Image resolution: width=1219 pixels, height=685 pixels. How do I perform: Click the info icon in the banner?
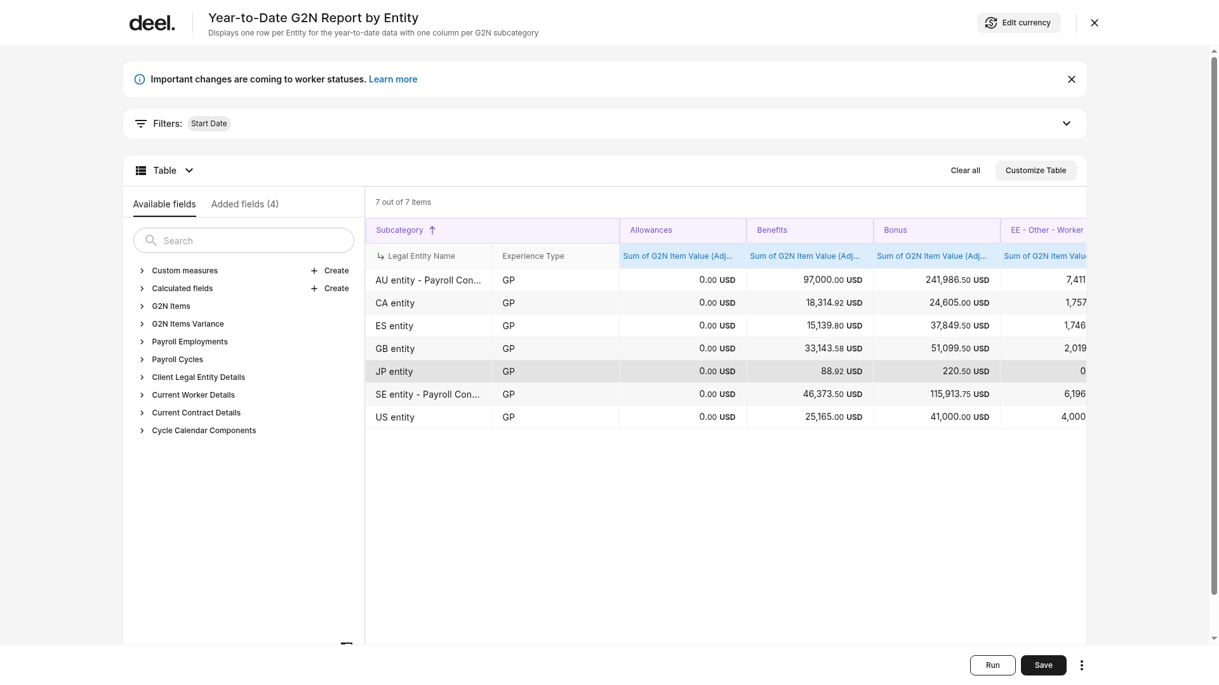[x=140, y=79]
